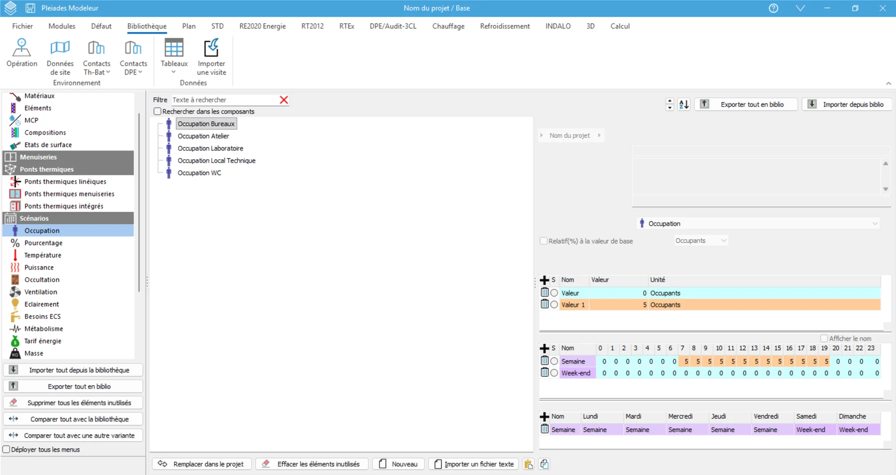Screen dimensions: 896x475
Task: Expand the Contacts Th-Bat dropdown
Action: (108, 72)
